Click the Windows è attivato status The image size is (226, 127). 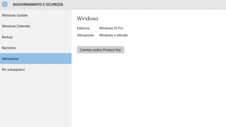click(x=114, y=35)
